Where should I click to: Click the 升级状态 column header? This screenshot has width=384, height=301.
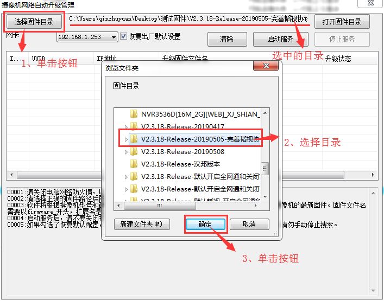[338, 59]
